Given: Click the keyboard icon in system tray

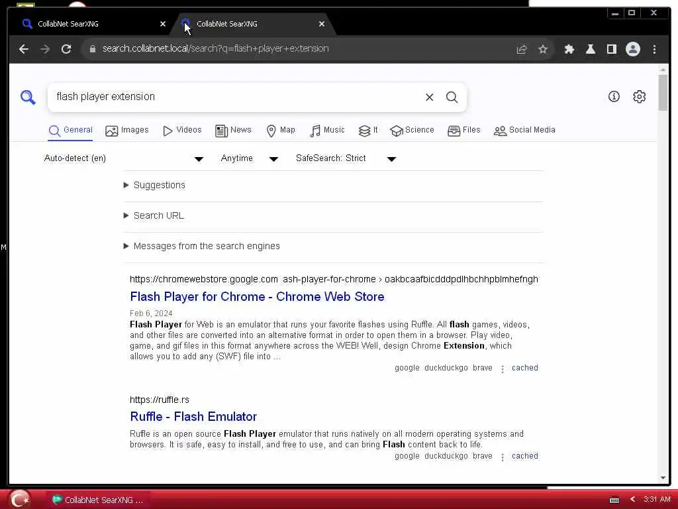Looking at the screenshot, I should tap(614, 500).
